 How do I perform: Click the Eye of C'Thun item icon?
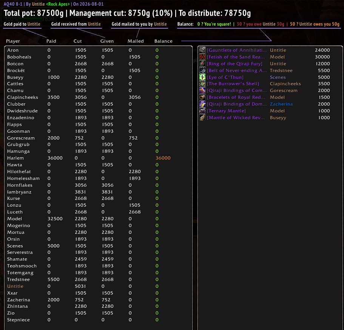coord(202,77)
